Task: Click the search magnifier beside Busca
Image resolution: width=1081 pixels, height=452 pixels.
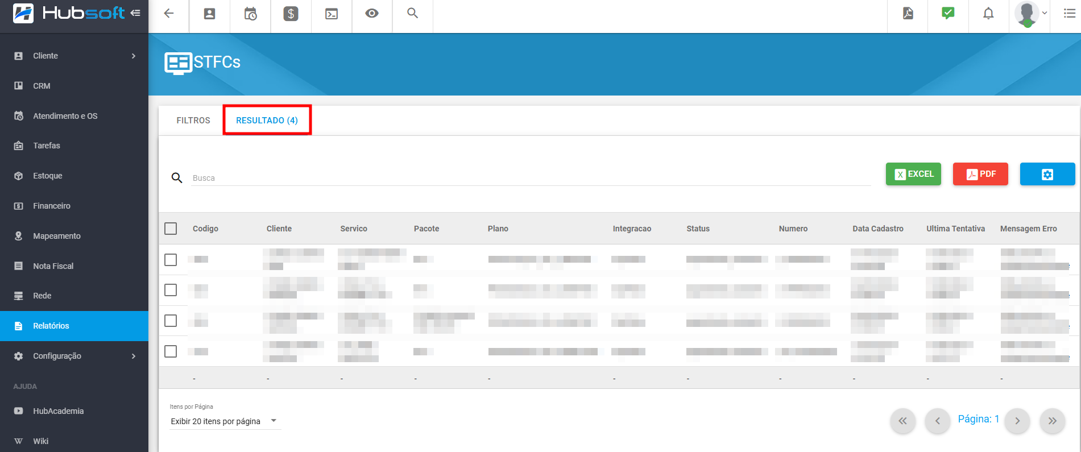Action: (177, 178)
